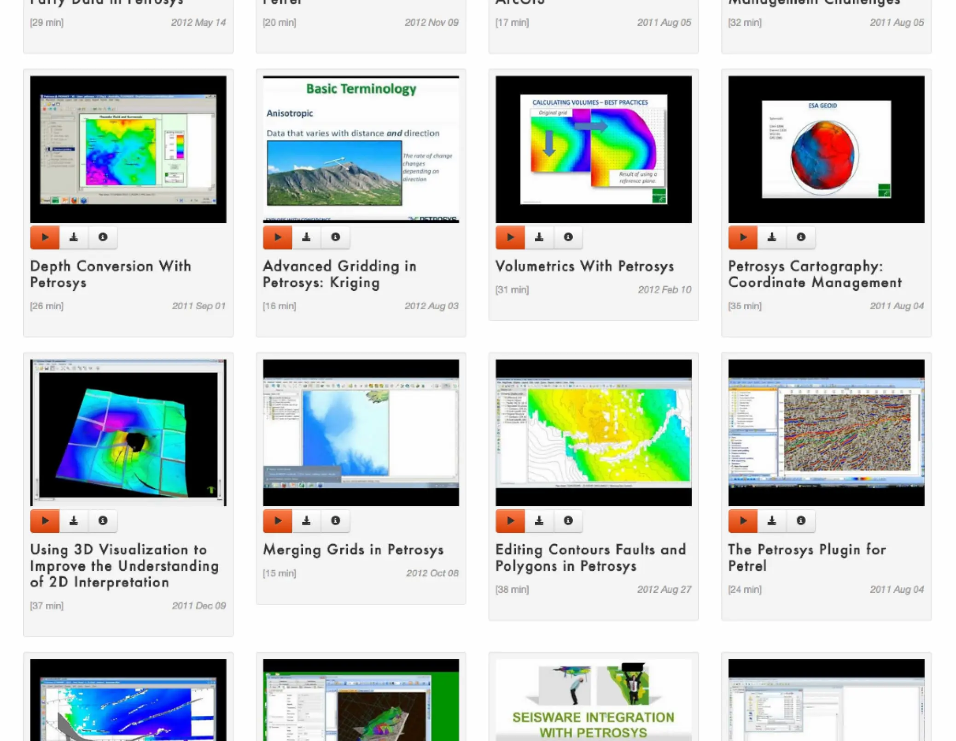Open the Seisware Integration With Petrosys thumbnail

pyautogui.click(x=594, y=700)
